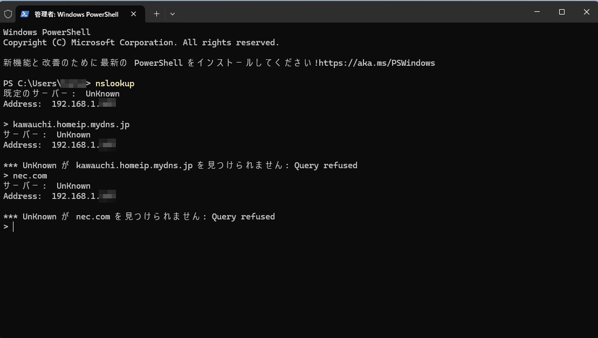Viewport: 598px width, 338px height.
Task: Expand the new tab profile dropdown
Action: 173,14
